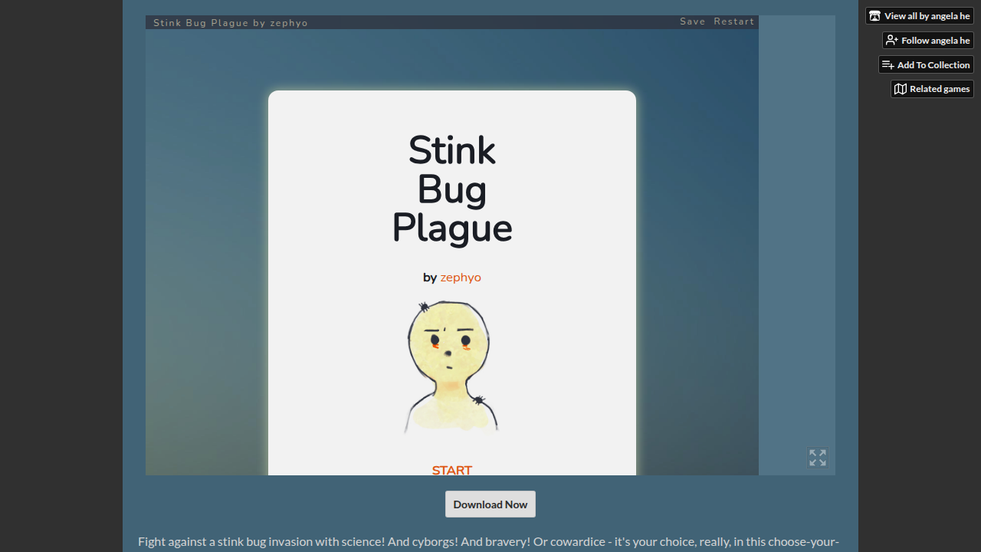Start the Stink Bug Plague game
The image size is (981, 552).
pos(452,470)
